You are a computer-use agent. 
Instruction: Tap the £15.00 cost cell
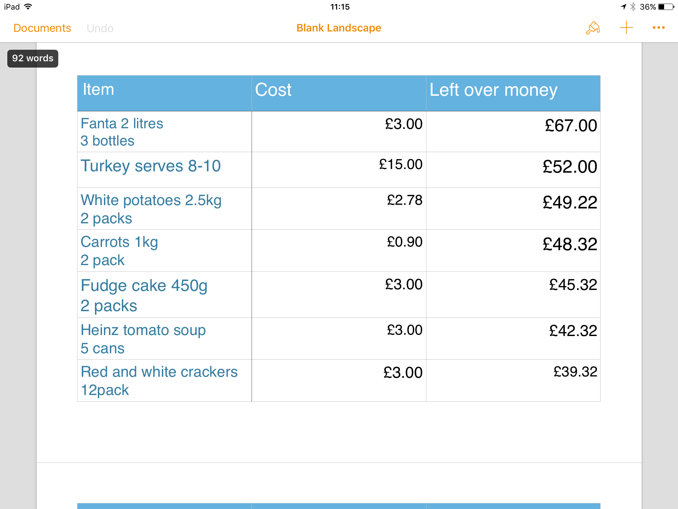coord(339,170)
